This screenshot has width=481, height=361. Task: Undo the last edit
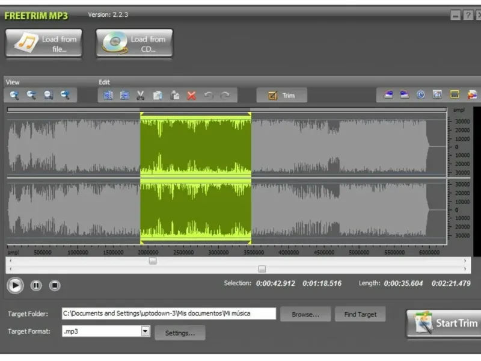click(209, 95)
